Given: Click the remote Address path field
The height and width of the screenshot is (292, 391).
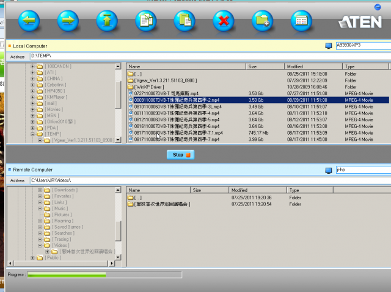Looking at the screenshot, I should [210, 180].
